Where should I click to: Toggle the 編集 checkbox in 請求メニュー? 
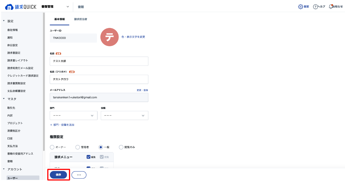click(x=88, y=157)
